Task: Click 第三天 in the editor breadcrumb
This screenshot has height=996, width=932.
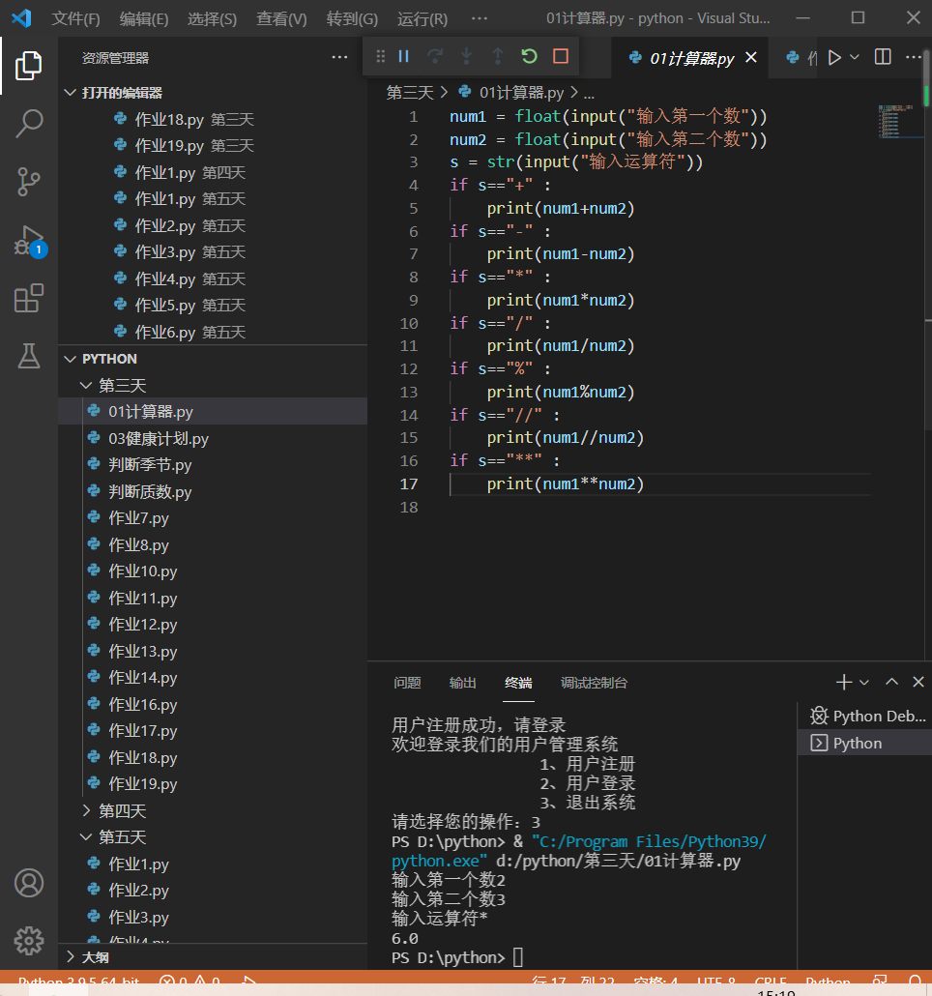Action: click(x=410, y=93)
